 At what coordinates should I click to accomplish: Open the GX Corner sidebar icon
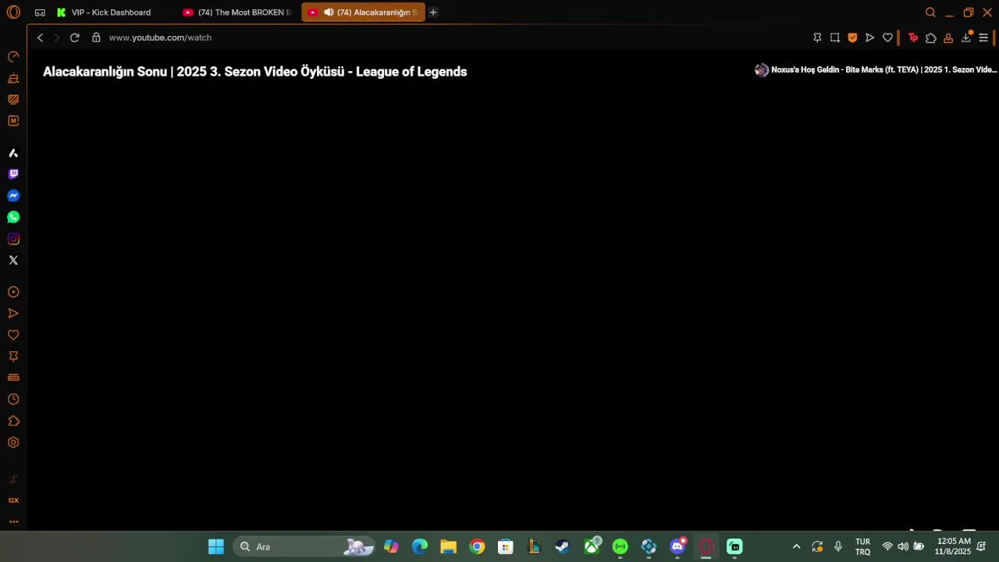coord(13,500)
